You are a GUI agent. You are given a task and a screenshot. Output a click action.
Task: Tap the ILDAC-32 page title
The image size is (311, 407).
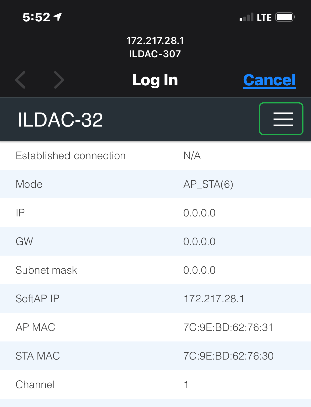(60, 120)
